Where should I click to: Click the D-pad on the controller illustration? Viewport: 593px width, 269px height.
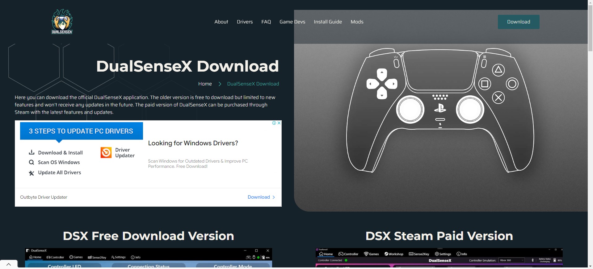click(x=382, y=84)
